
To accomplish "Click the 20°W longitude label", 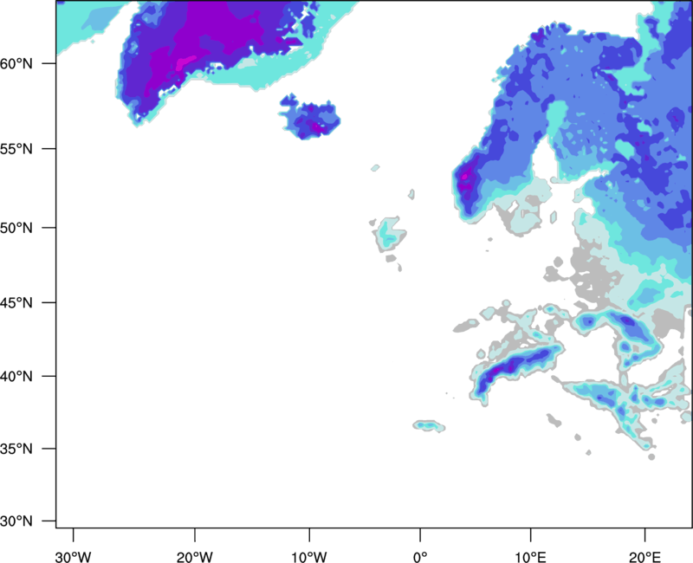I will click(x=195, y=557).
